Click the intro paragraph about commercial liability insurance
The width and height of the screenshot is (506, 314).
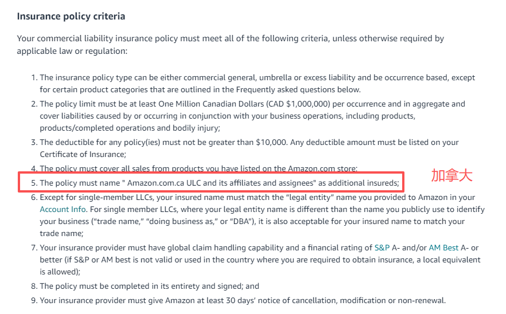point(229,45)
